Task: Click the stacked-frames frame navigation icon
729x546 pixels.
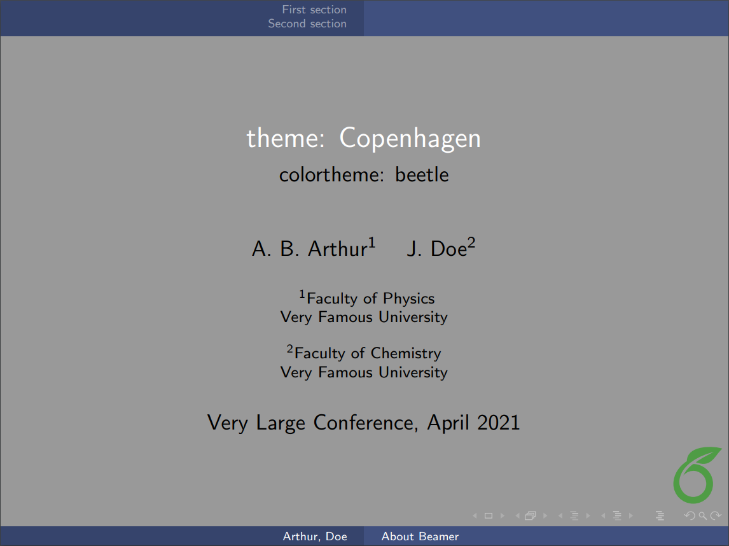Action: click(531, 515)
